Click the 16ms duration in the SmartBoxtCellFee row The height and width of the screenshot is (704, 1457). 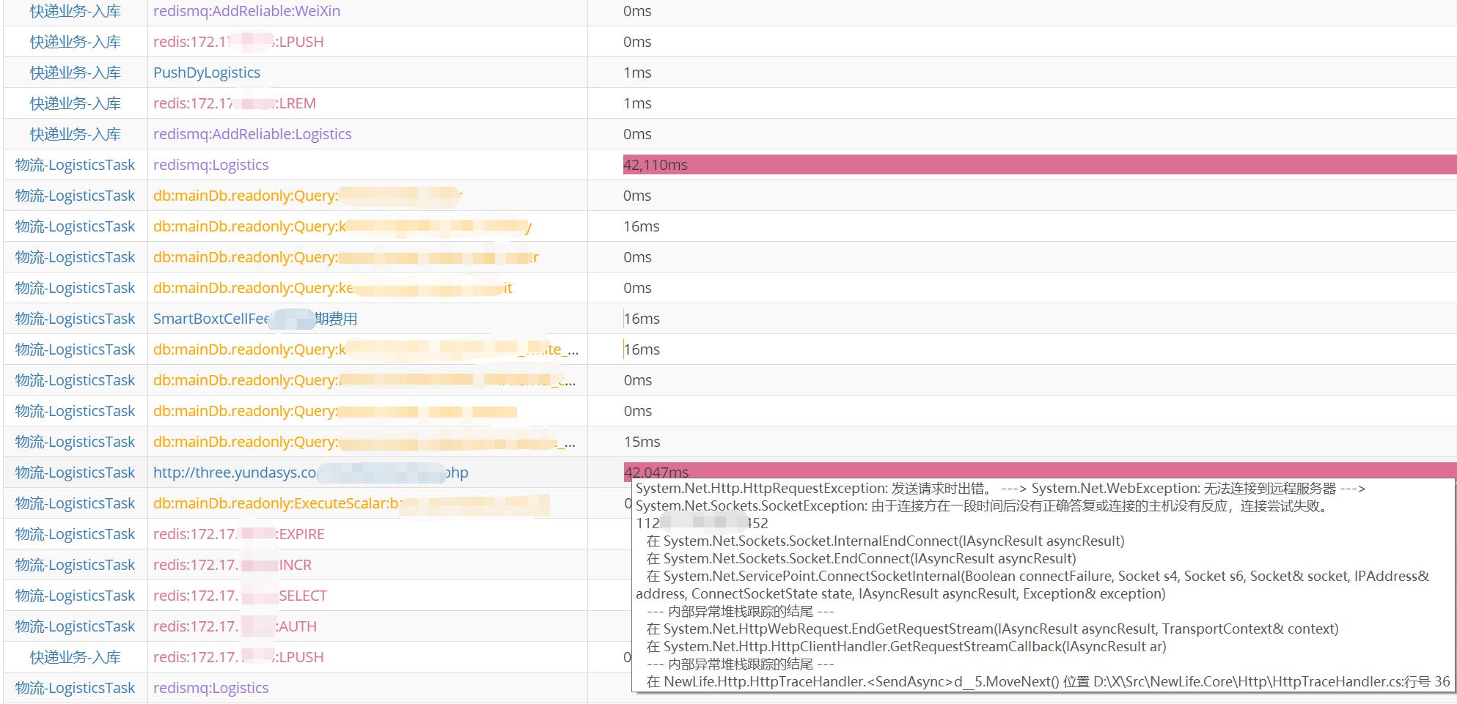coord(642,319)
